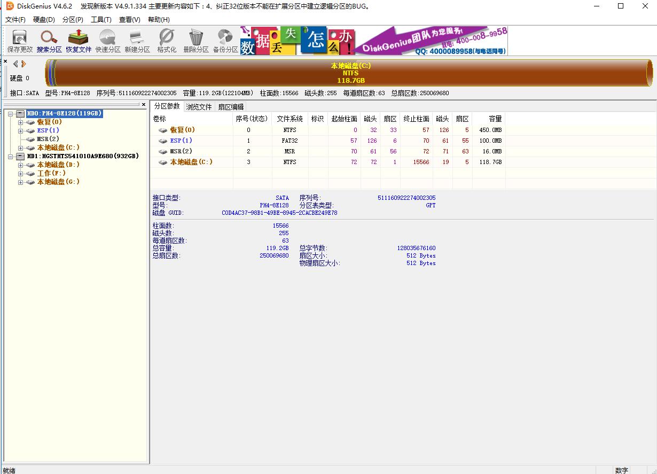This screenshot has width=657, height=474.
Task: Expand the 恢复(0) partition in the tree
Action: (21, 122)
